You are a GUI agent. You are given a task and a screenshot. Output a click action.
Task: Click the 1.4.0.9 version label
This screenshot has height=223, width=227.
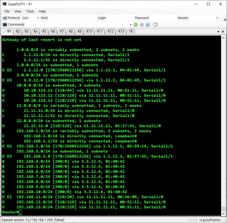click(x=192, y=220)
